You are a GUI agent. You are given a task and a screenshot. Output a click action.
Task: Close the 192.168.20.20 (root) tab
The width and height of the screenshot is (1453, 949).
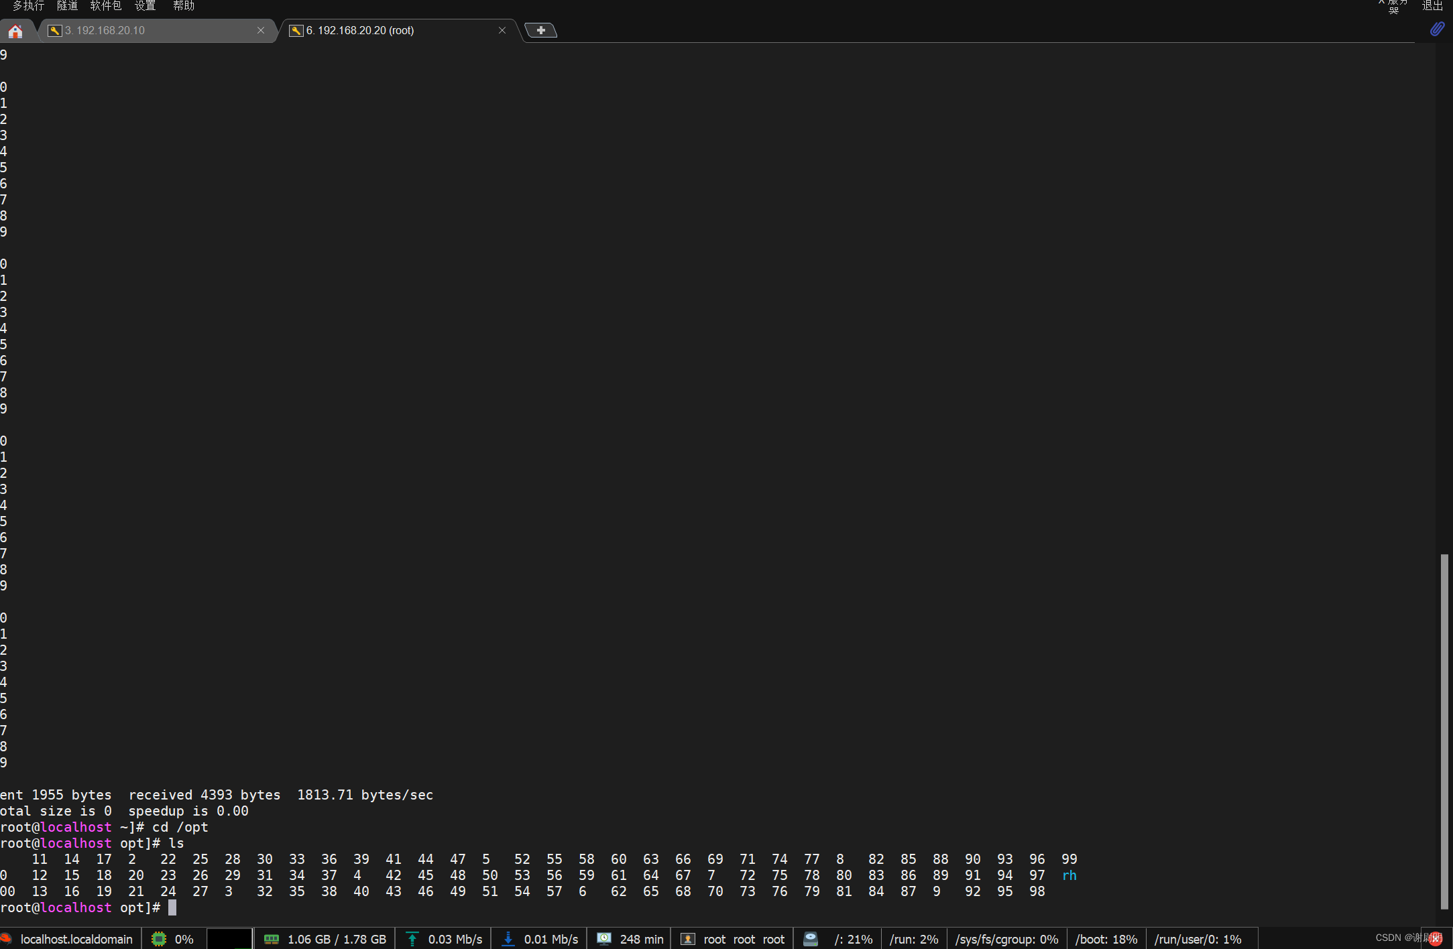(502, 31)
